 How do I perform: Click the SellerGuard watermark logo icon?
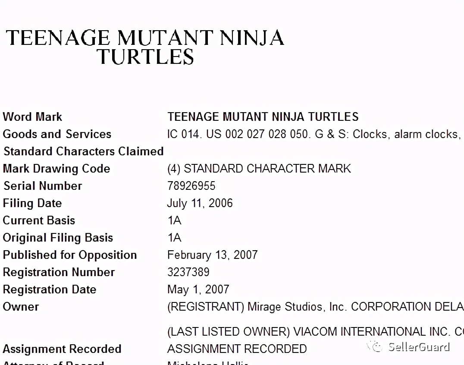click(375, 346)
